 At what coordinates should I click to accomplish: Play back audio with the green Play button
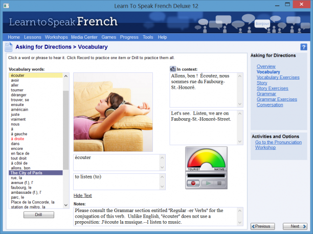tap(208, 183)
